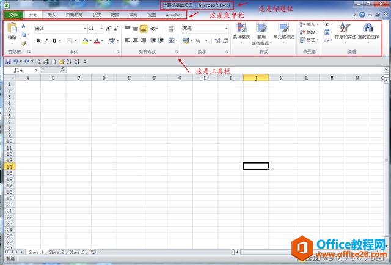Click the Conditional Formatting (条件格式) icon
The width and height of the screenshot is (391, 265).
[x=241, y=28]
